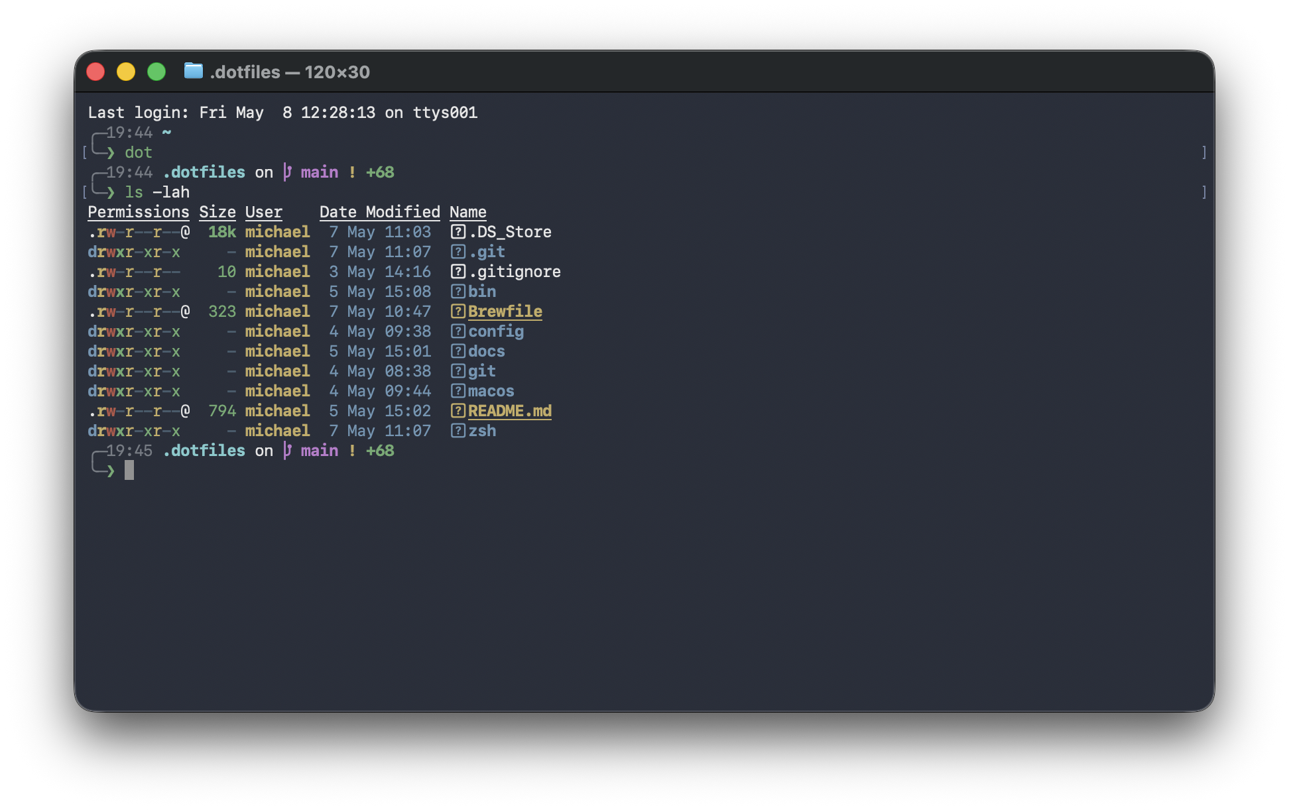Click the underlined Brewfile name
This screenshot has height=810, width=1289.
pos(505,312)
